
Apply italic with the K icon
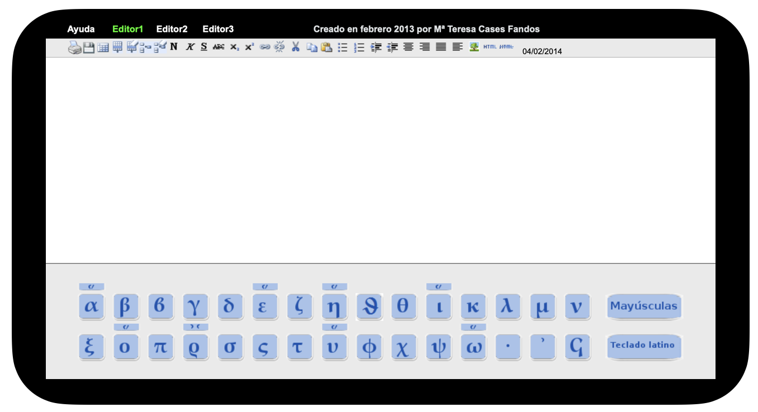click(x=190, y=47)
